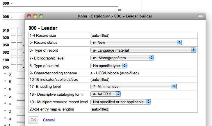Click the move-up arrow beside subfield 6
The image size is (212, 126).
[x=5, y=74]
